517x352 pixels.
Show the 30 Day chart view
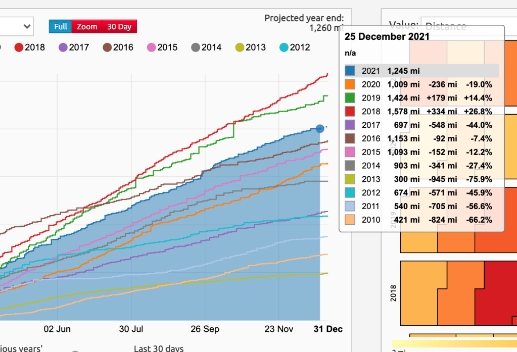[119, 27]
